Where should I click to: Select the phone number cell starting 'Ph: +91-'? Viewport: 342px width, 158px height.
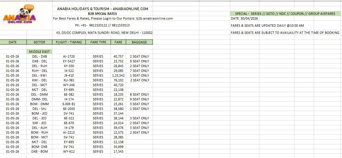(102, 25)
